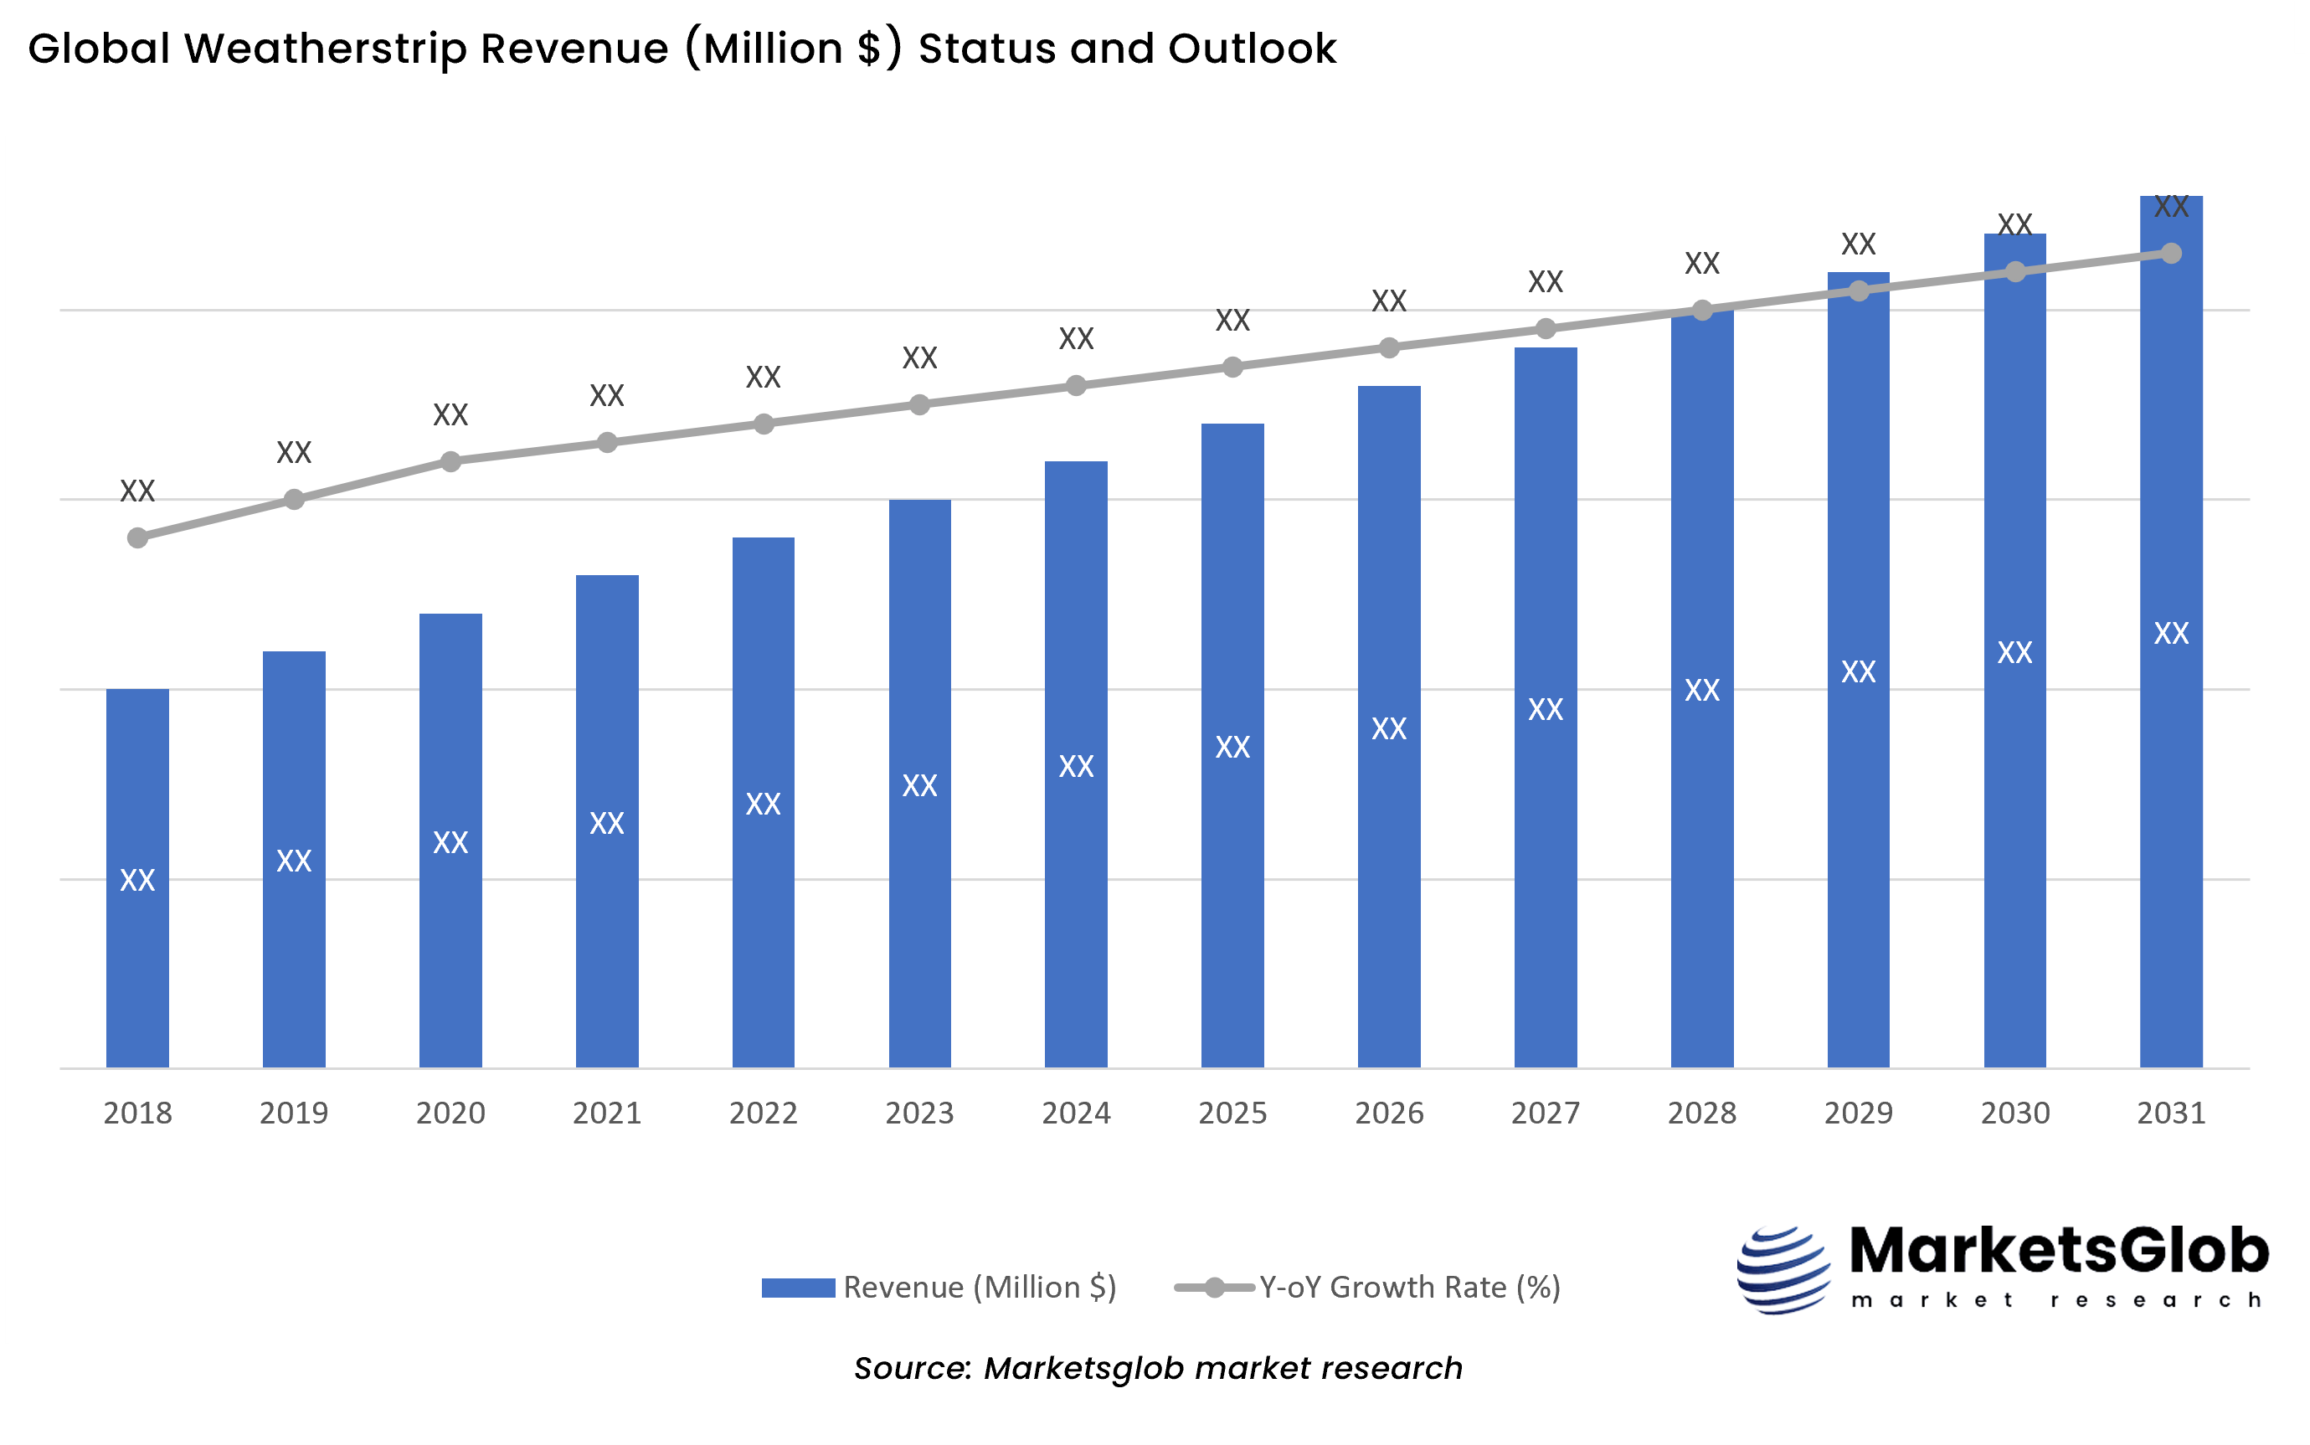Select the 2019 revenue bar
The width and height of the screenshot is (2310, 1445).
293,859
